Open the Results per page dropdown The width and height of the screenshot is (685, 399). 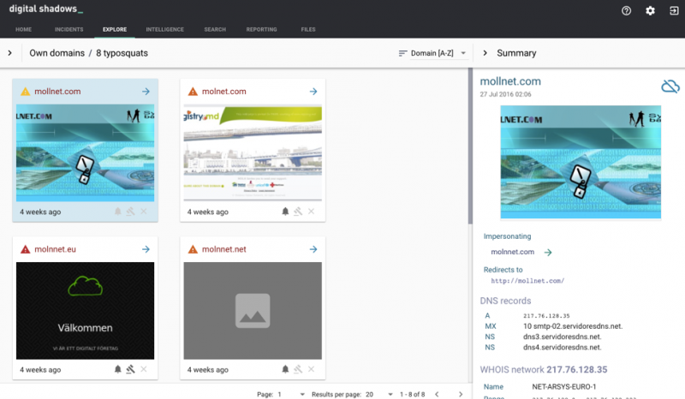coord(379,394)
